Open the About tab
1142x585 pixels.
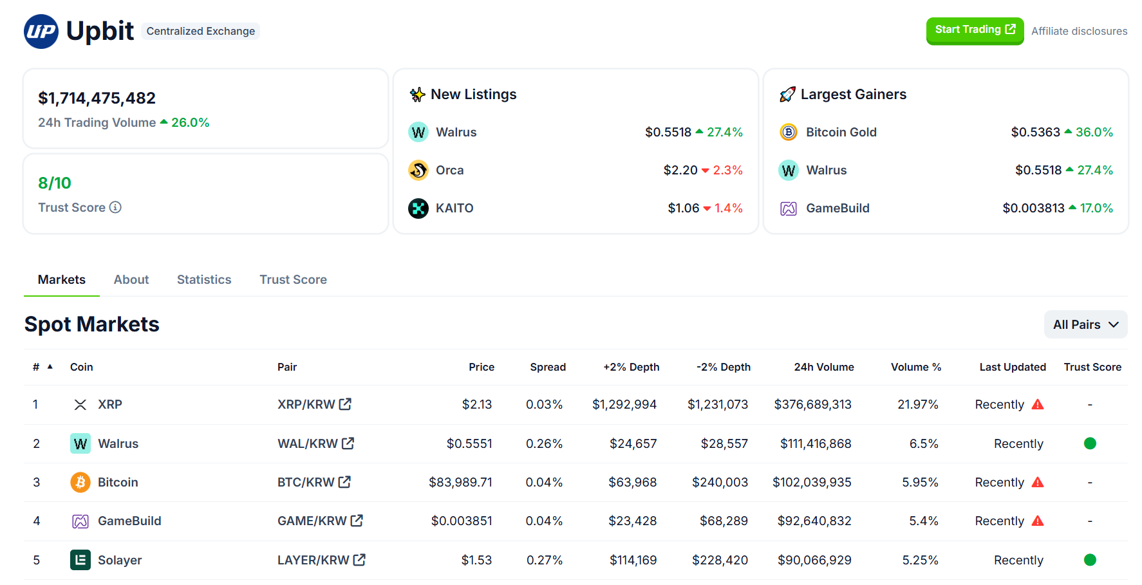pyautogui.click(x=131, y=279)
